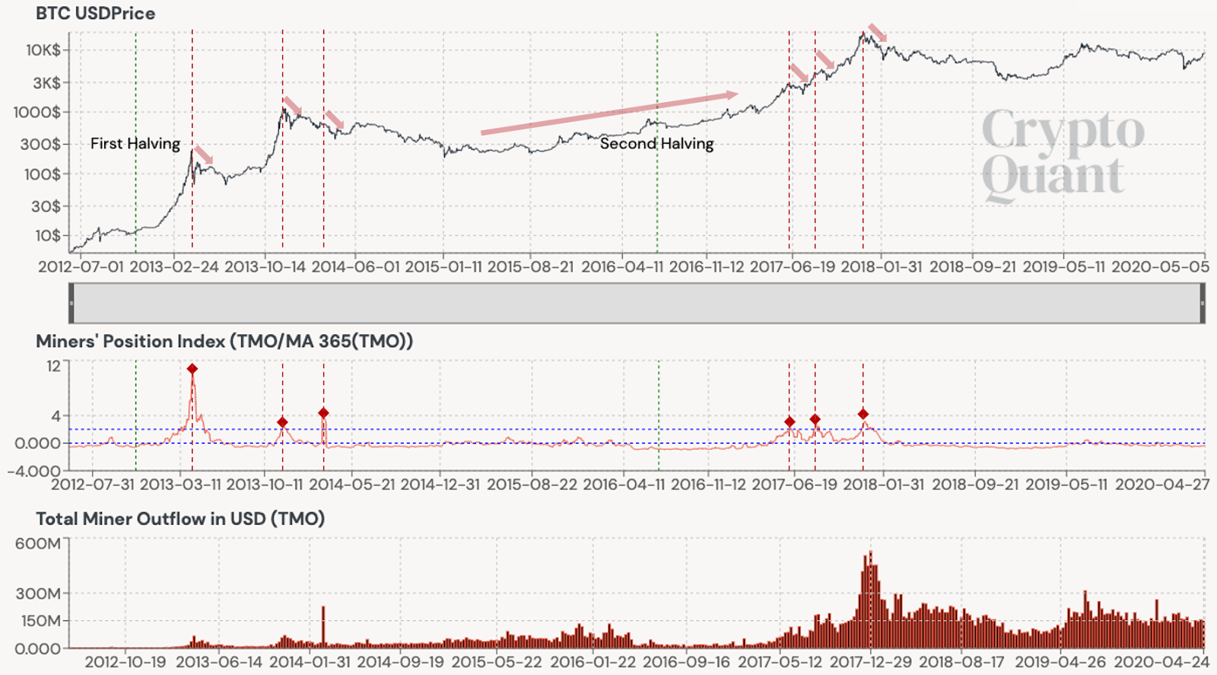Image resolution: width=1217 pixels, height=675 pixels.
Task: Click the gray range selector bar center
Action: (637, 303)
